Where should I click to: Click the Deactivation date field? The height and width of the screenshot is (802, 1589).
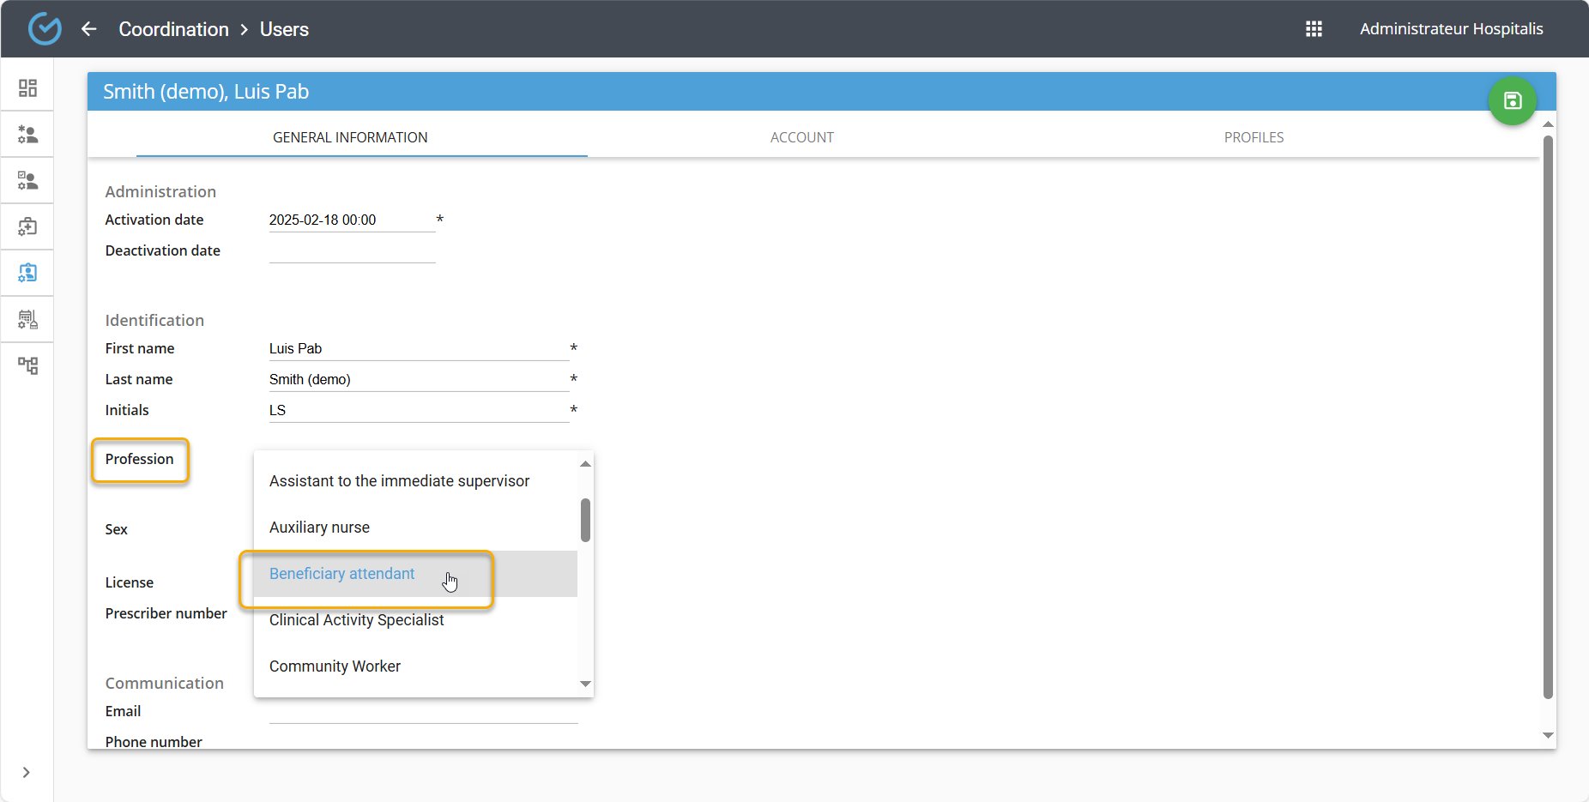click(352, 251)
